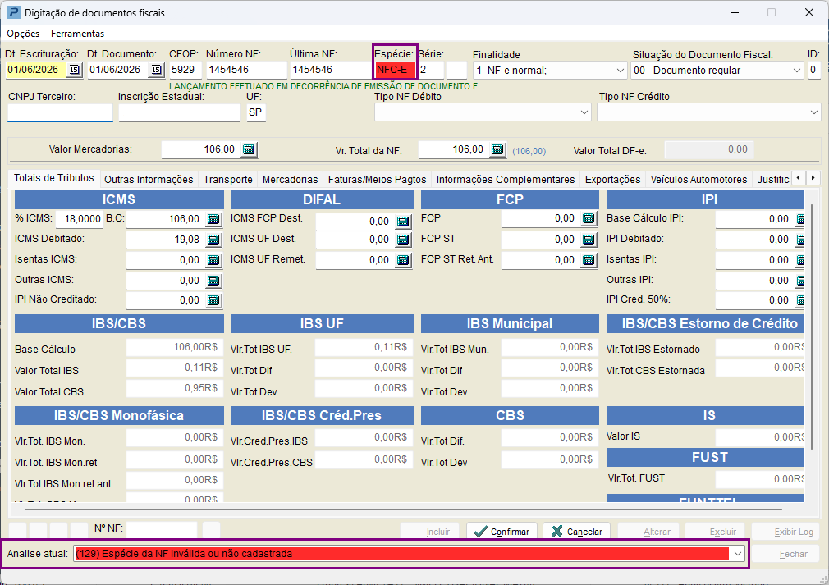This screenshot has height=585, width=829.
Task: Click the Fechar button
Action: (x=785, y=554)
